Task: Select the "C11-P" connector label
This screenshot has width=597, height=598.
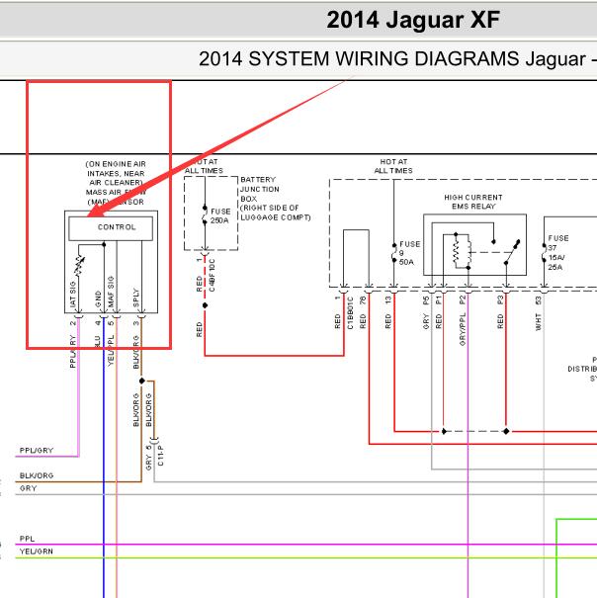Action: pyautogui.click(x=160, y=455)
